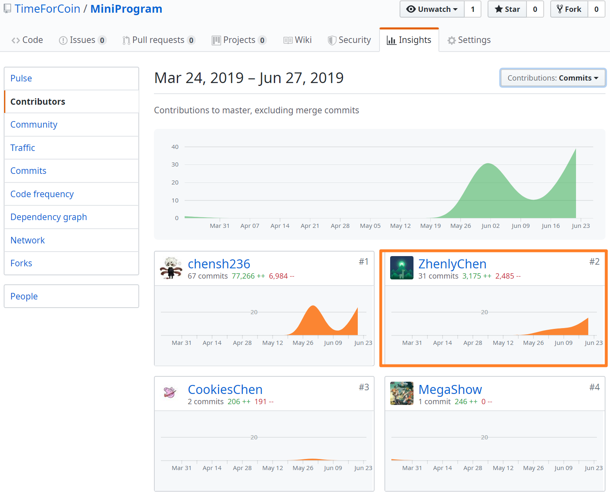View chensh236's 67 commits

pyautogui.click(x=208, y=276)
